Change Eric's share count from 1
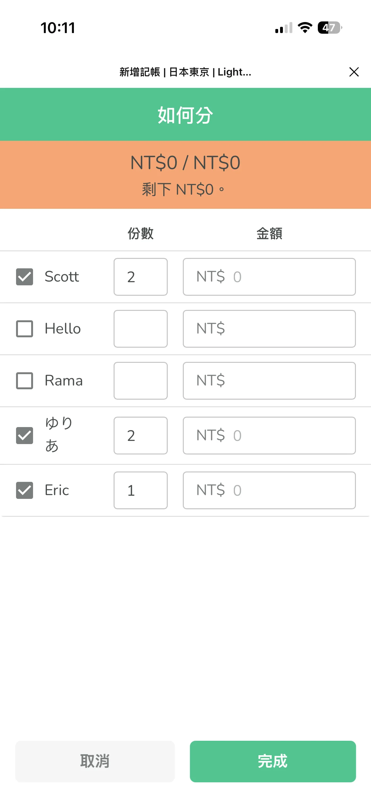Viewport: 371px width, 805px height. (140, 490)
